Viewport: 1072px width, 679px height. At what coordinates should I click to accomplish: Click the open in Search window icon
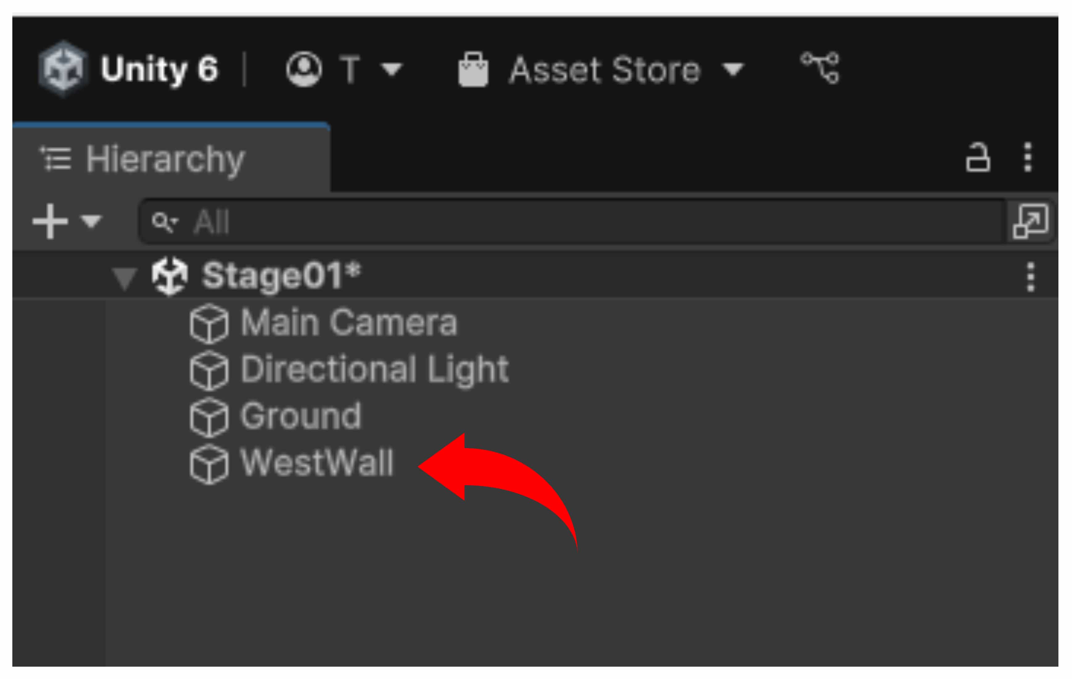coord(1030,221)
